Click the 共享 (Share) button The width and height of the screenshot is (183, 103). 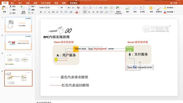click(174, 3)
